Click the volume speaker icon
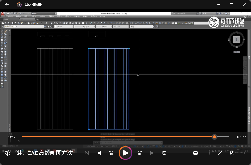 207,153
